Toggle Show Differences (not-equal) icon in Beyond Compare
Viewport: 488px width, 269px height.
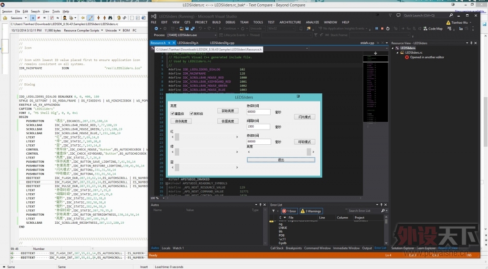(39, 18)
